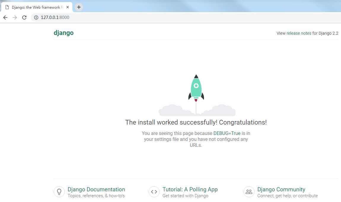Close the Django tab
This screenshot has height=202, width=341.
(x=68, y=7)
